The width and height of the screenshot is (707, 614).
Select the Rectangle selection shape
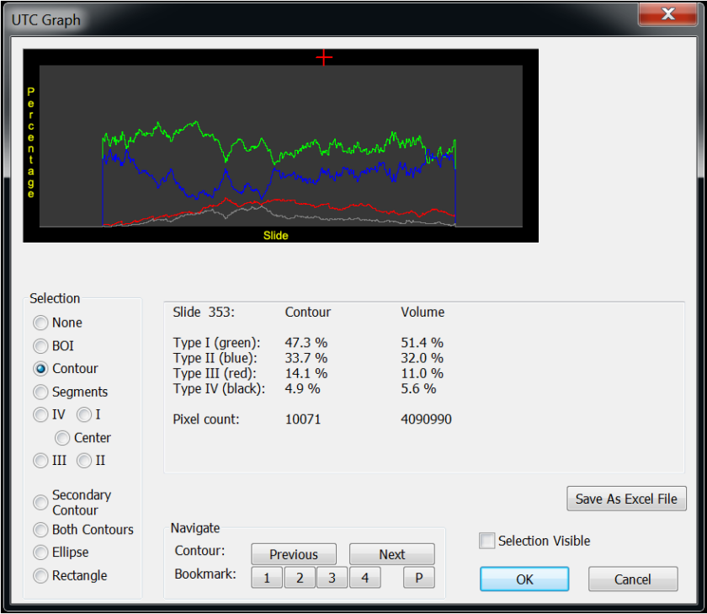tap(40, 575)
